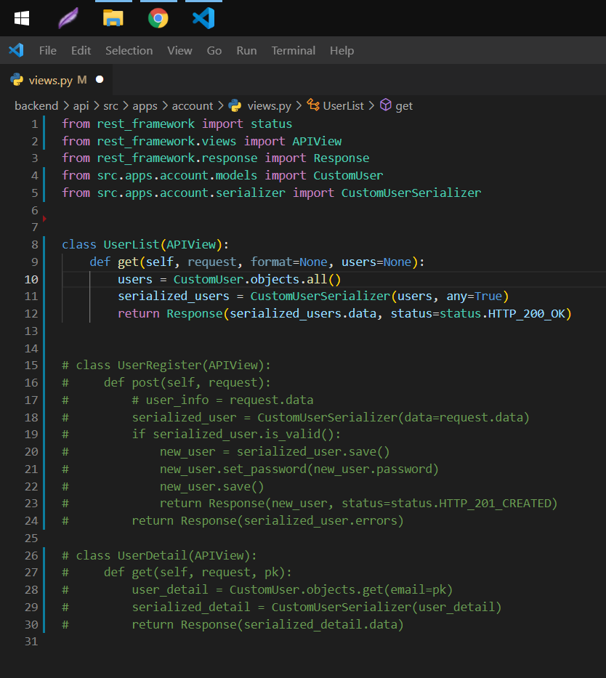The height and width of the screenshot is (678, 606).
Task: Expand the account folder in breadcrumbs
Action: tap(193, 105)
